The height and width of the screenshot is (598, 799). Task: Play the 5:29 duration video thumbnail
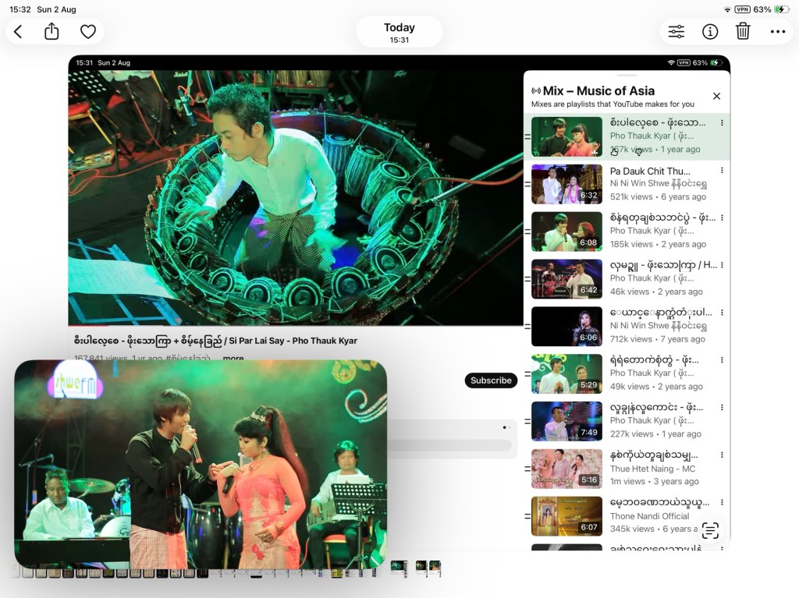pos(566,374)
